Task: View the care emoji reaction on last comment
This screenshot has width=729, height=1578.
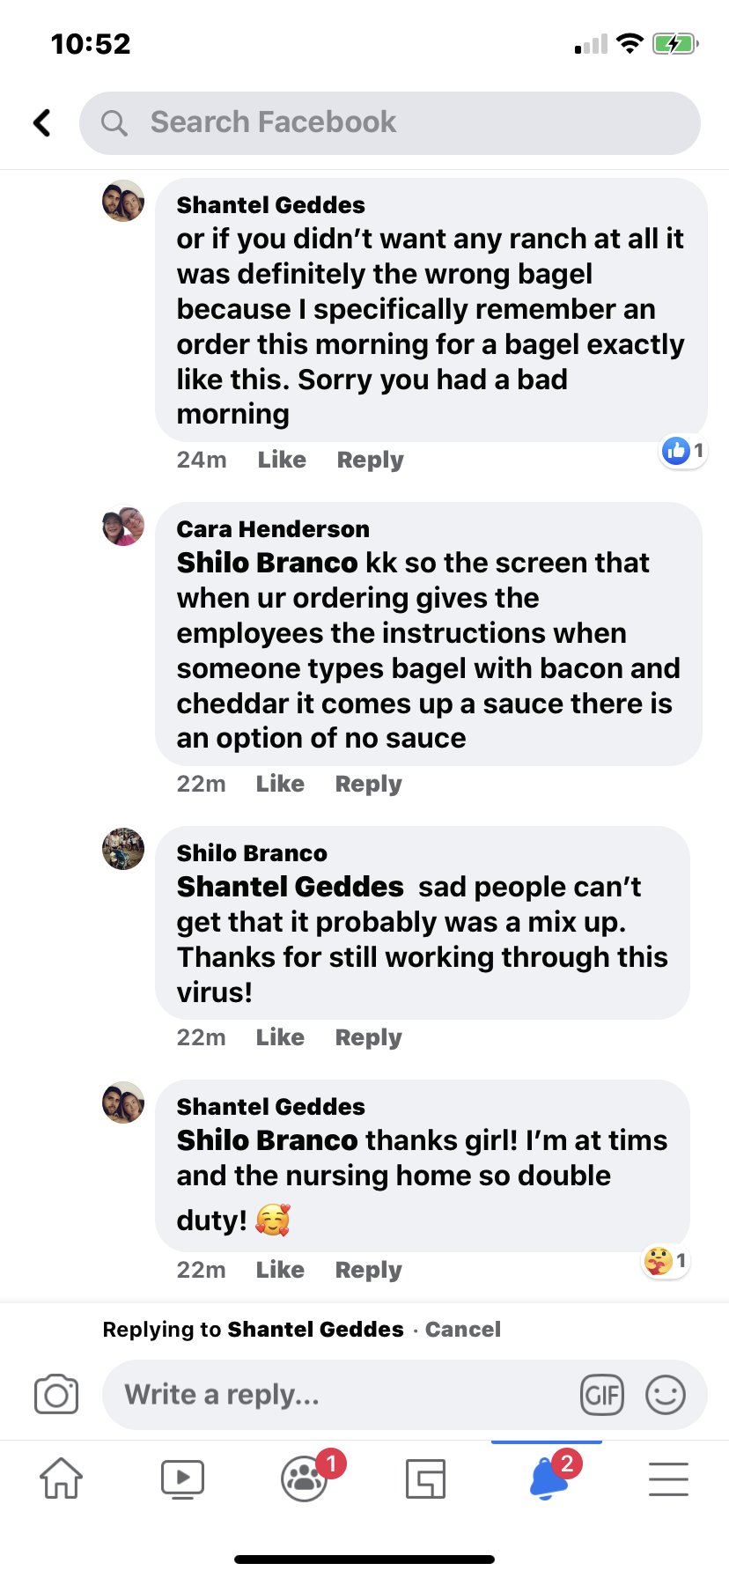Action: (x=666, y=1261)
